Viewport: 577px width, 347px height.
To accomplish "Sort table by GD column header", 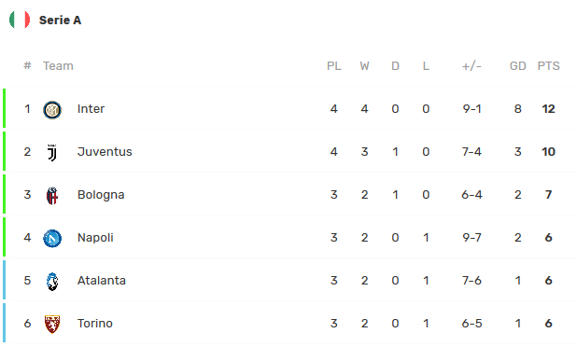I will pyautogui.click(x=518, y=66).
